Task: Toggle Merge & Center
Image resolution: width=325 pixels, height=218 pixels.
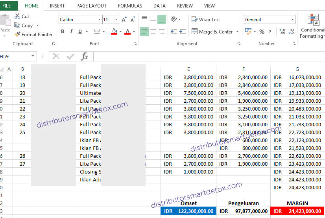Action: [x=212, y=32]
